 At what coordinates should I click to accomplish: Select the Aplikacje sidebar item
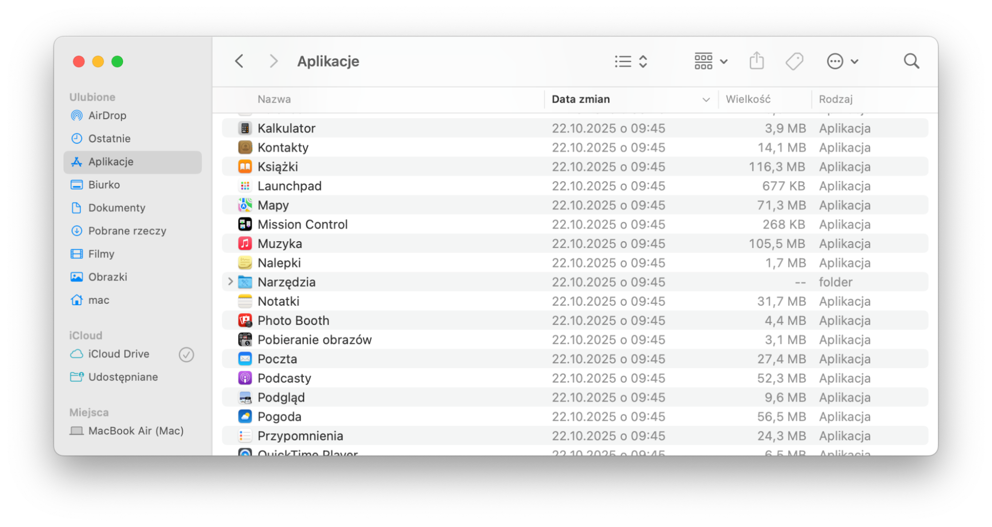pyautogui.click(x=132, y=162)
